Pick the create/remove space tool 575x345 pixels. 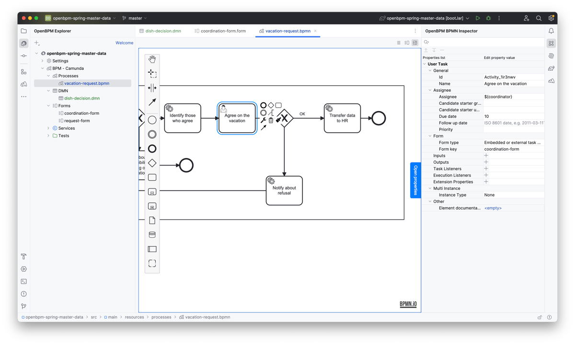tap(152, 88)
